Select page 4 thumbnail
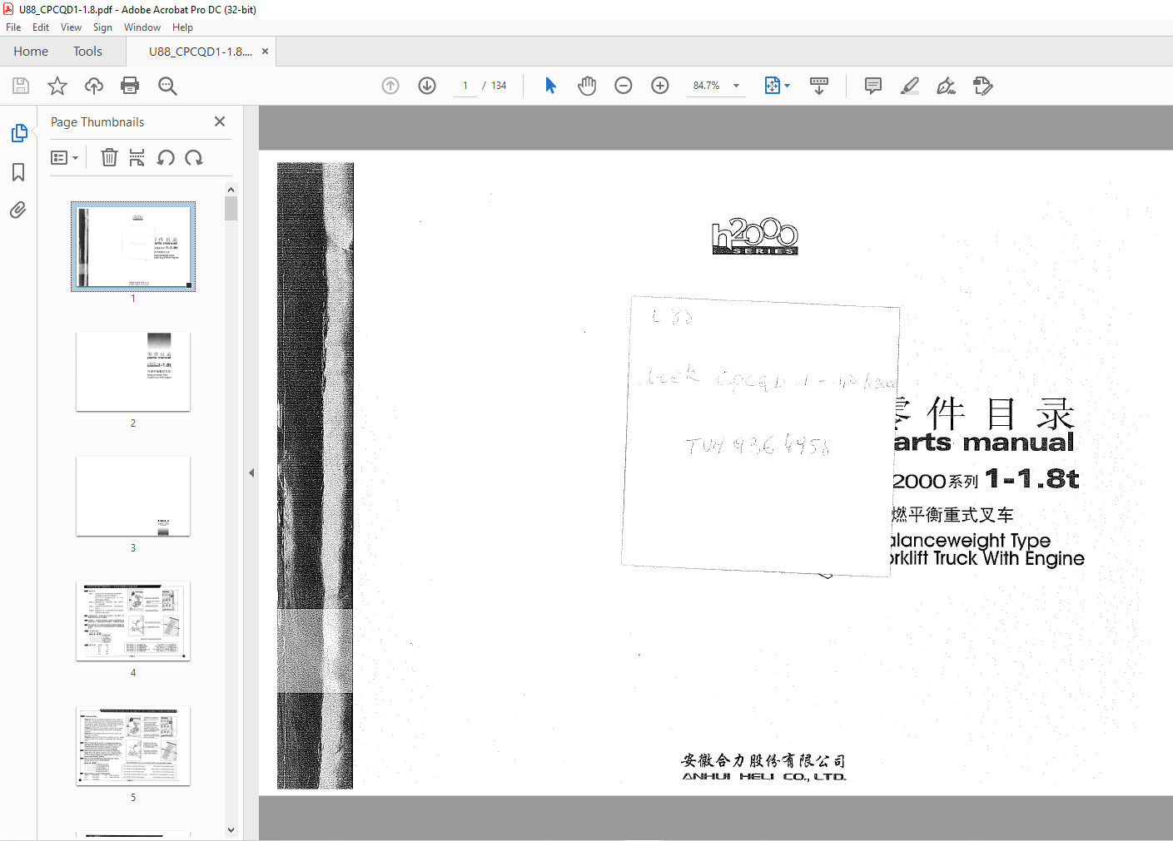The width and height of the screenshot is (1173, 841). pos(133,621)
